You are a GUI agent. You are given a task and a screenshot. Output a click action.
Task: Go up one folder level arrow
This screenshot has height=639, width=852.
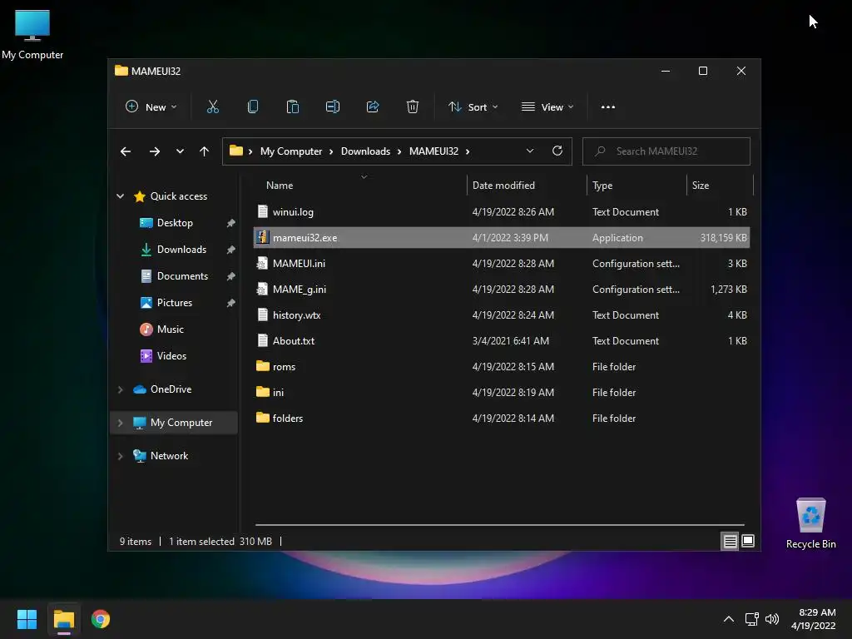pos(205,151)
